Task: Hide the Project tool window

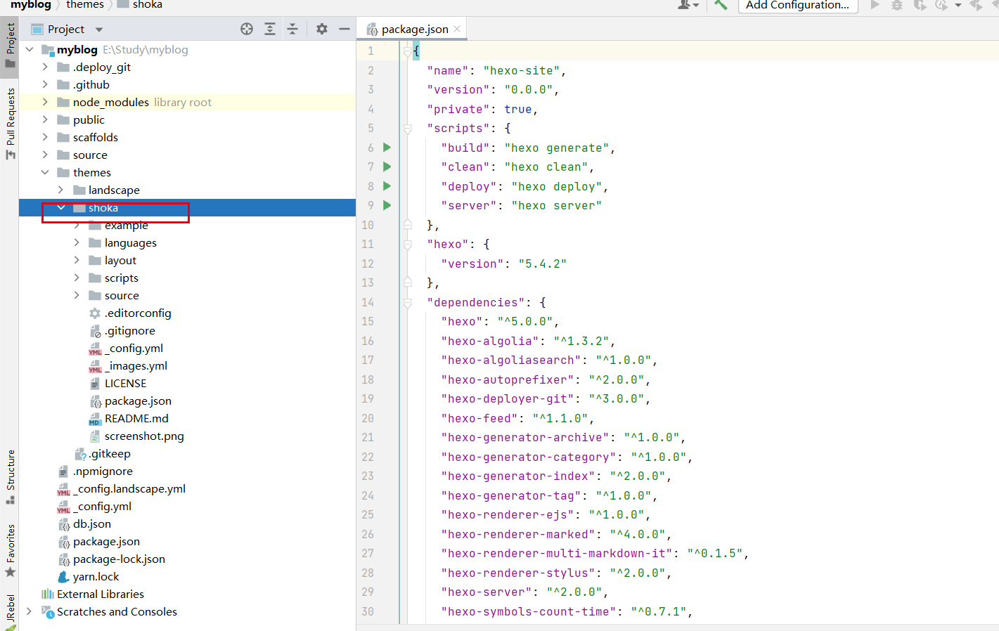Action: click(344, 29)
